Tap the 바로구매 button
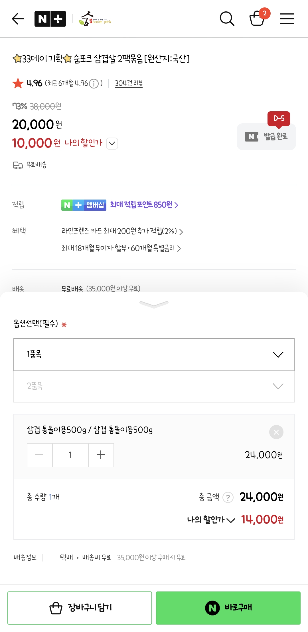Viewport: 308px width, 632px height. (x=228, y=608)
